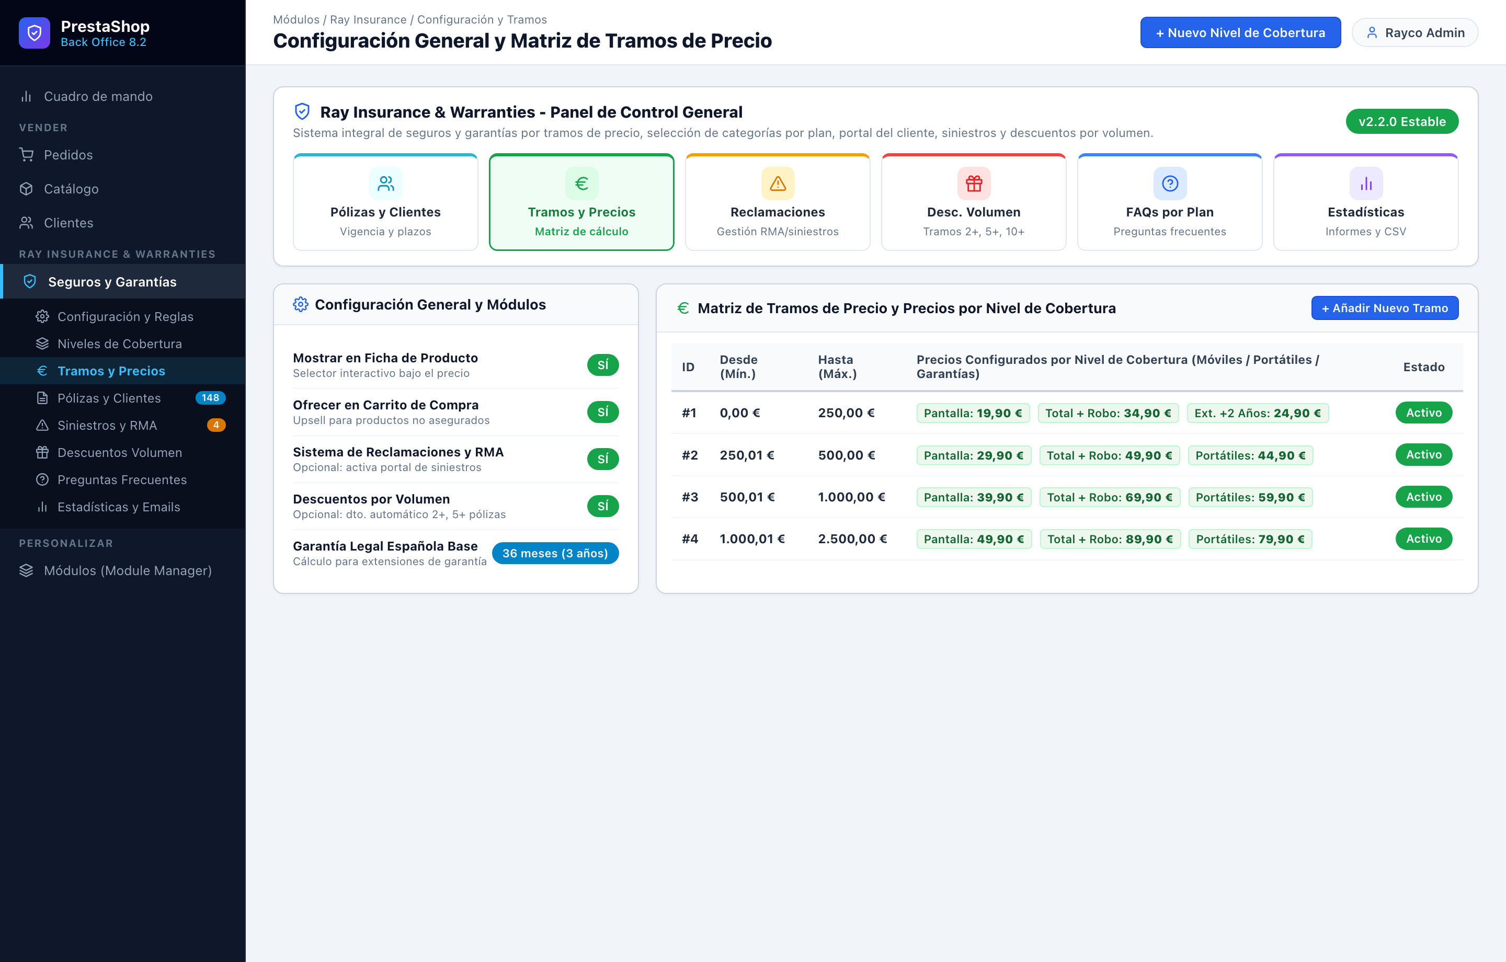Image resolution: width=1506 pixels, height=962 pixels.
Task: Click the user icon in Rayco Admin button
Action: pyautogui.click(x=1372, y=33)
